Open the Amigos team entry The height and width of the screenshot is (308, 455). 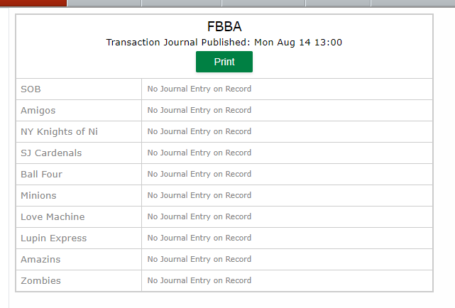[38, 111]
